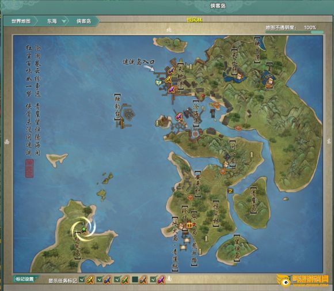Select the purple quest marker by 沧海 harbor

pos(179,116)
